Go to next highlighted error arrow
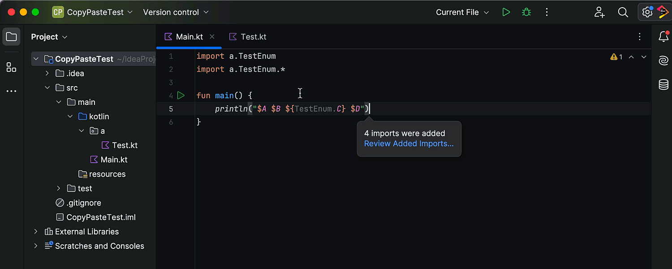The image size is (672, 269). (644, 57)
